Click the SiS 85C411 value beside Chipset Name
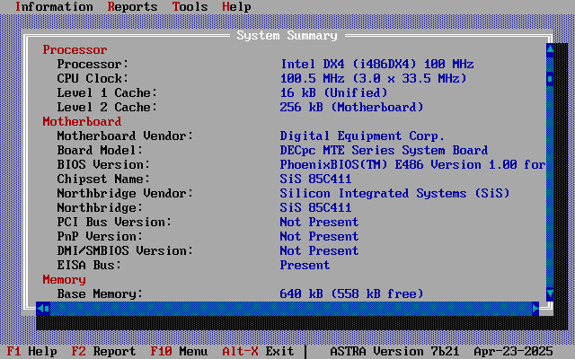The image size is (575, 359). [315, 179]
